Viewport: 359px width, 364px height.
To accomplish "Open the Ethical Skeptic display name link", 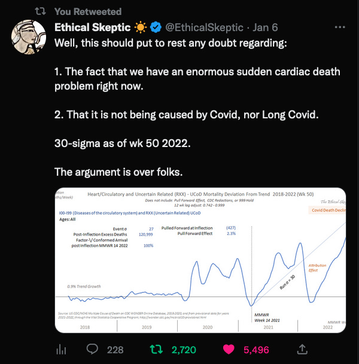I will (x=93, y=27).
